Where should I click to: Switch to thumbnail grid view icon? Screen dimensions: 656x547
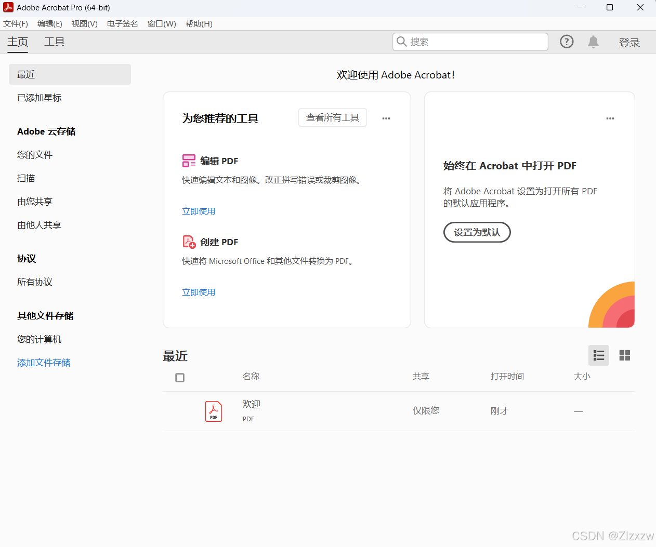point(625,355)
